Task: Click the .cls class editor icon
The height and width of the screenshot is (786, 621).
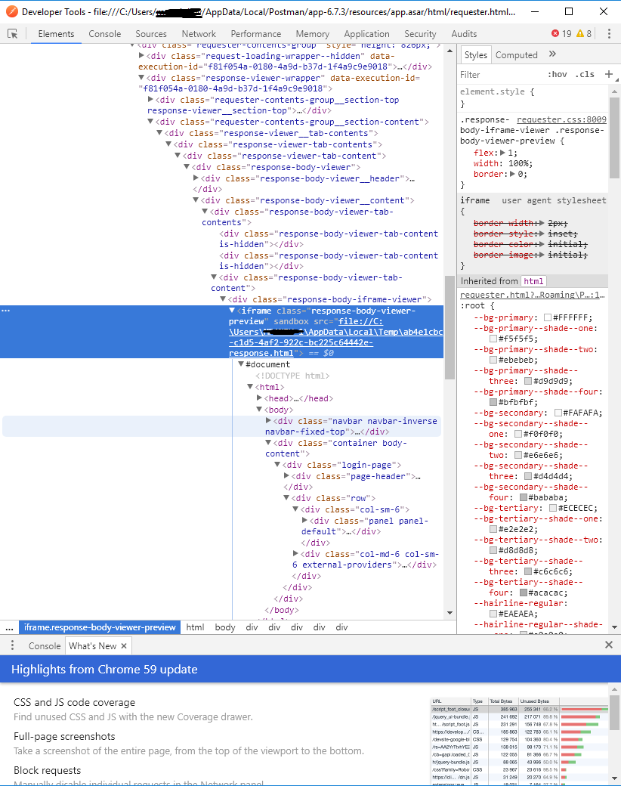Action: 585,74
